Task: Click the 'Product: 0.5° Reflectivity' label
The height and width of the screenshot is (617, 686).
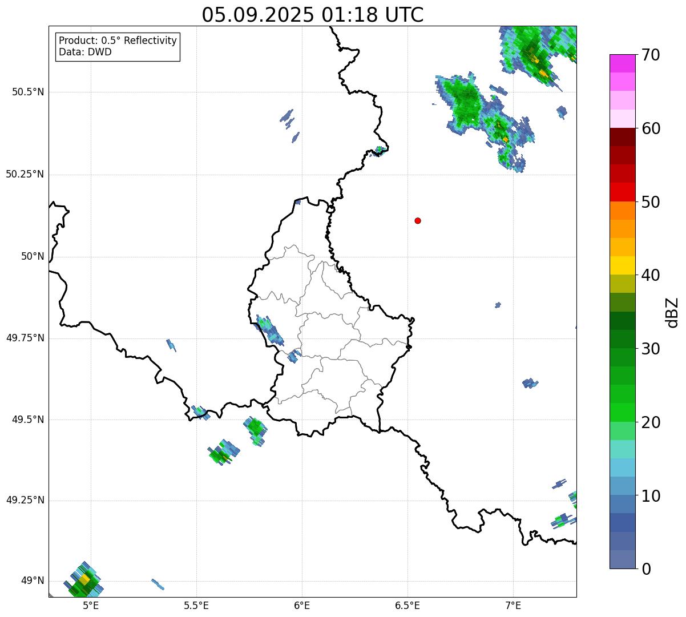Action: click(x=118, y=41)
